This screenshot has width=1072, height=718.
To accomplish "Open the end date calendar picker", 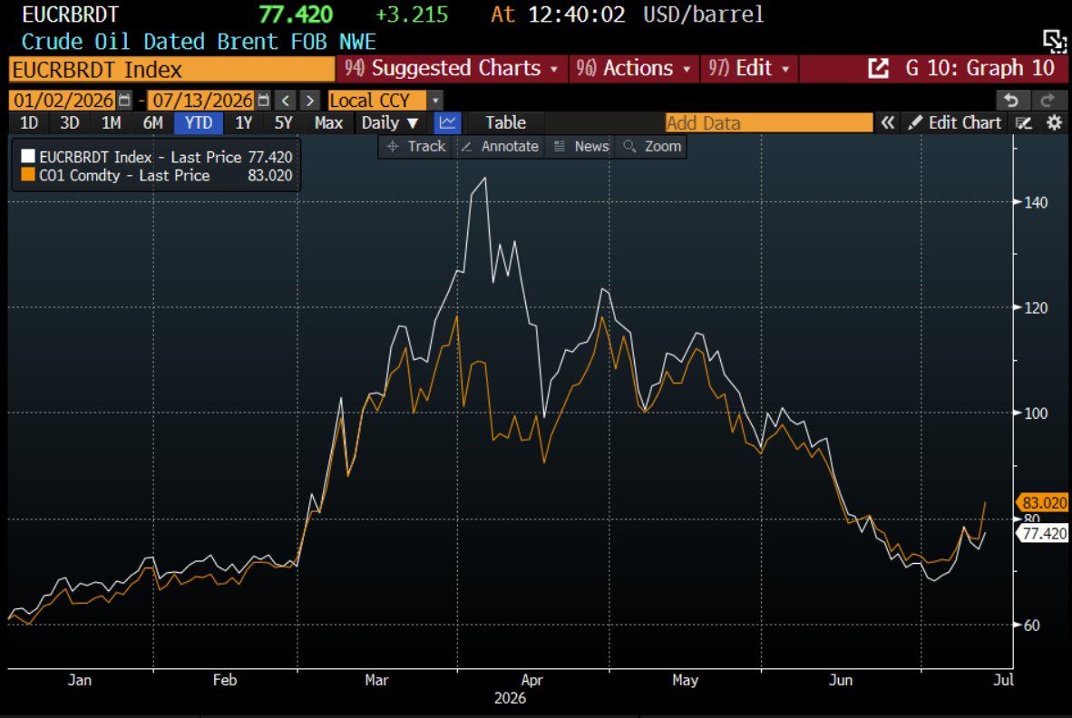I will [263, 101].
